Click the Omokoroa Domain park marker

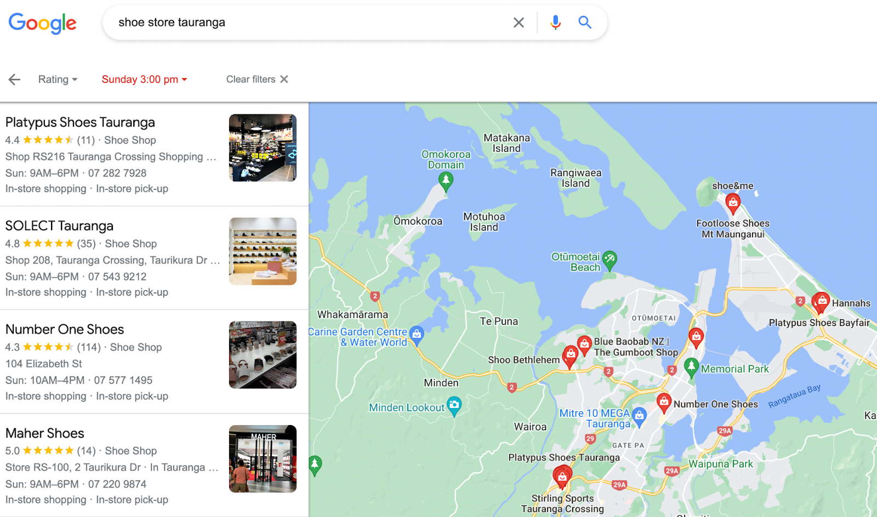coord(446,181)
